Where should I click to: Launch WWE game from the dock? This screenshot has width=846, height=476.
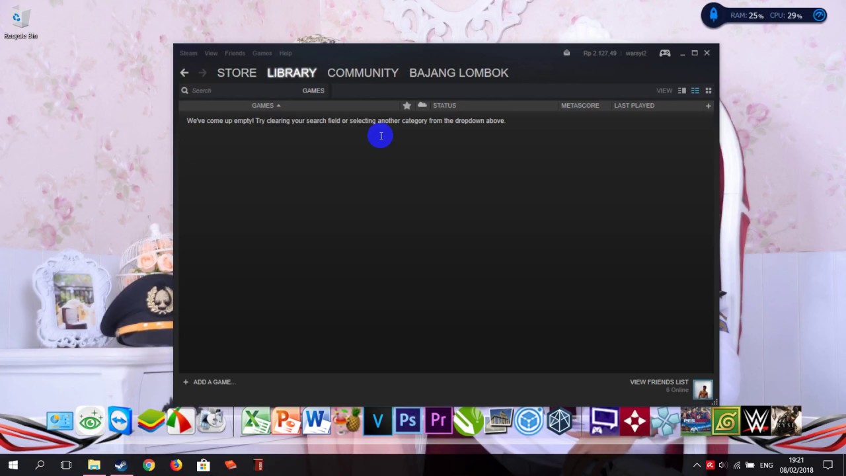pyautogui.click(x=757, y=421)
